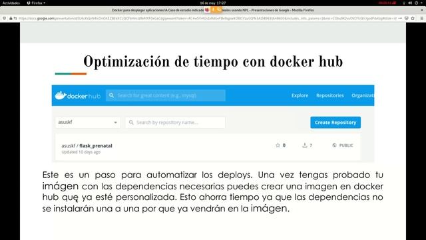Image resolution: width=426 pixels, height=240 pixels.
Task: Bookmark this page with the star icon
Action: [x=413, y=18]
